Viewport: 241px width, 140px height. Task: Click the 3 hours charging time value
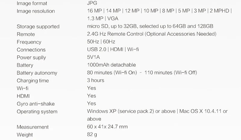95,80
